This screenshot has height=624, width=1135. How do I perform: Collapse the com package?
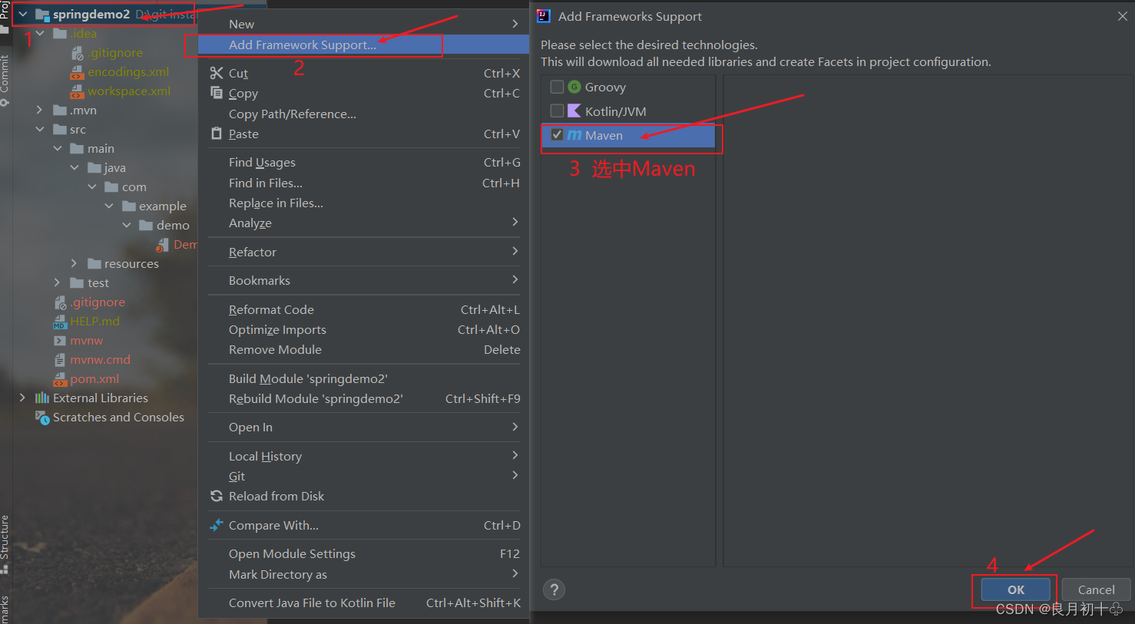click(92, 187)
